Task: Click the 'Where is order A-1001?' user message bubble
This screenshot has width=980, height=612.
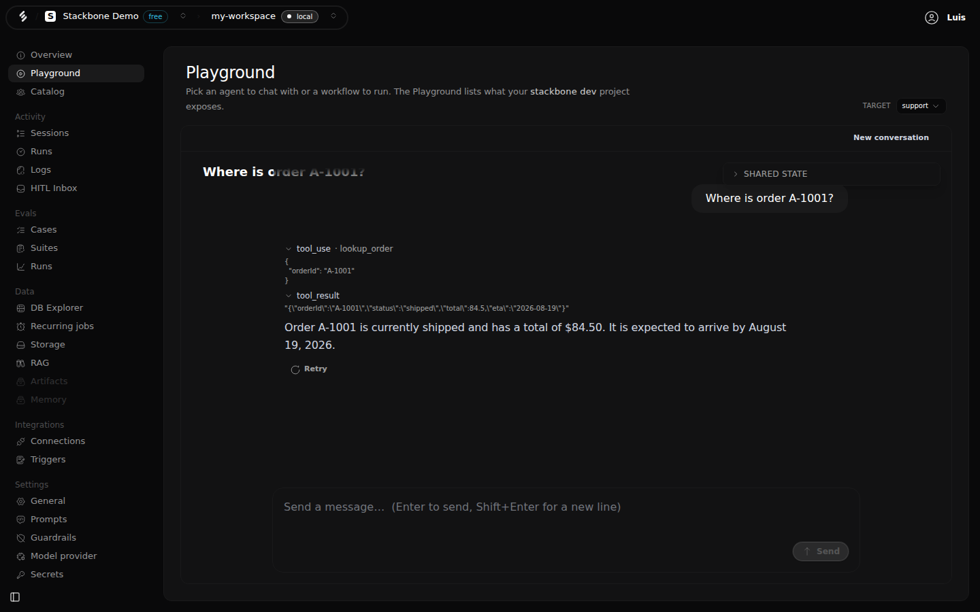Action: [770, 199]
